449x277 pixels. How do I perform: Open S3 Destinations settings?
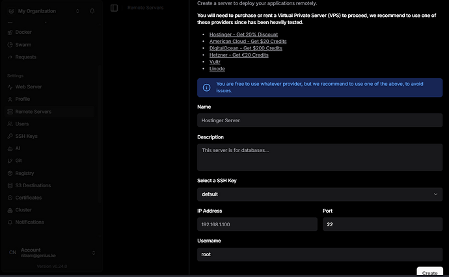pyautogui.click(x=33, y=185)
